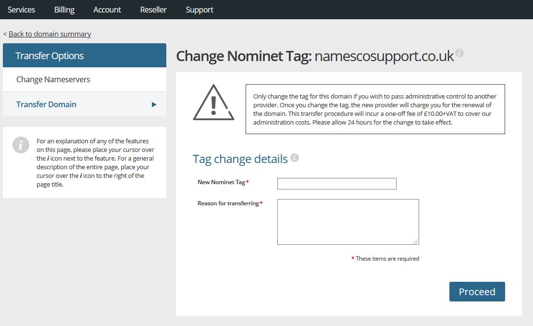Click the info icon beside page title
533x326 pixels.
click(x=459, y=53)
